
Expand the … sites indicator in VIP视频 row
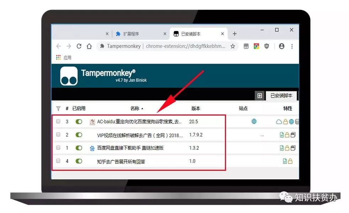pyautogui.click(x=262, y=135)
